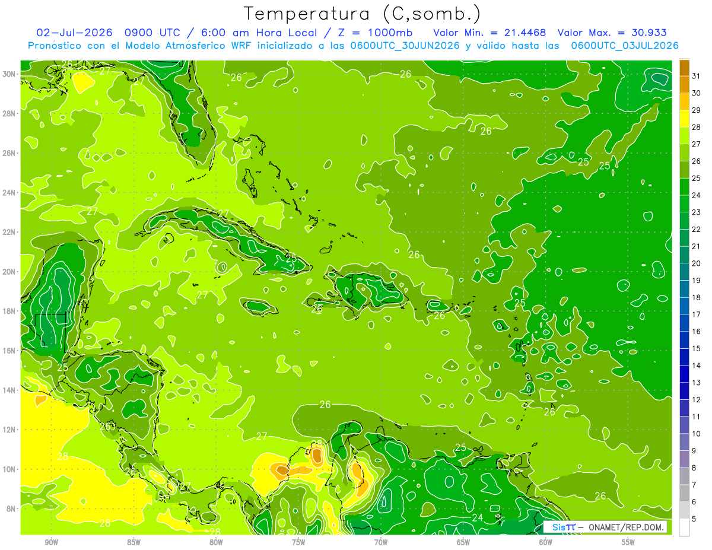The width and height of the screenshot is (712, 550).
Task: Click the '18N' latitude axis label
Action: tap(9, 311)
